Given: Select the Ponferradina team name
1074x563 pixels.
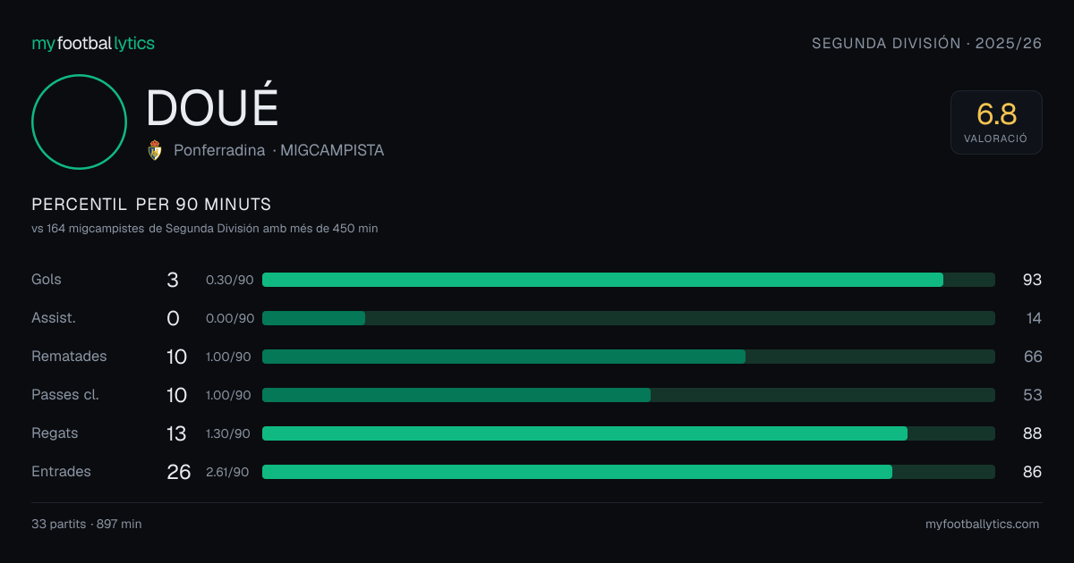Looking at the screenshot, I should (x=219, y=150).
